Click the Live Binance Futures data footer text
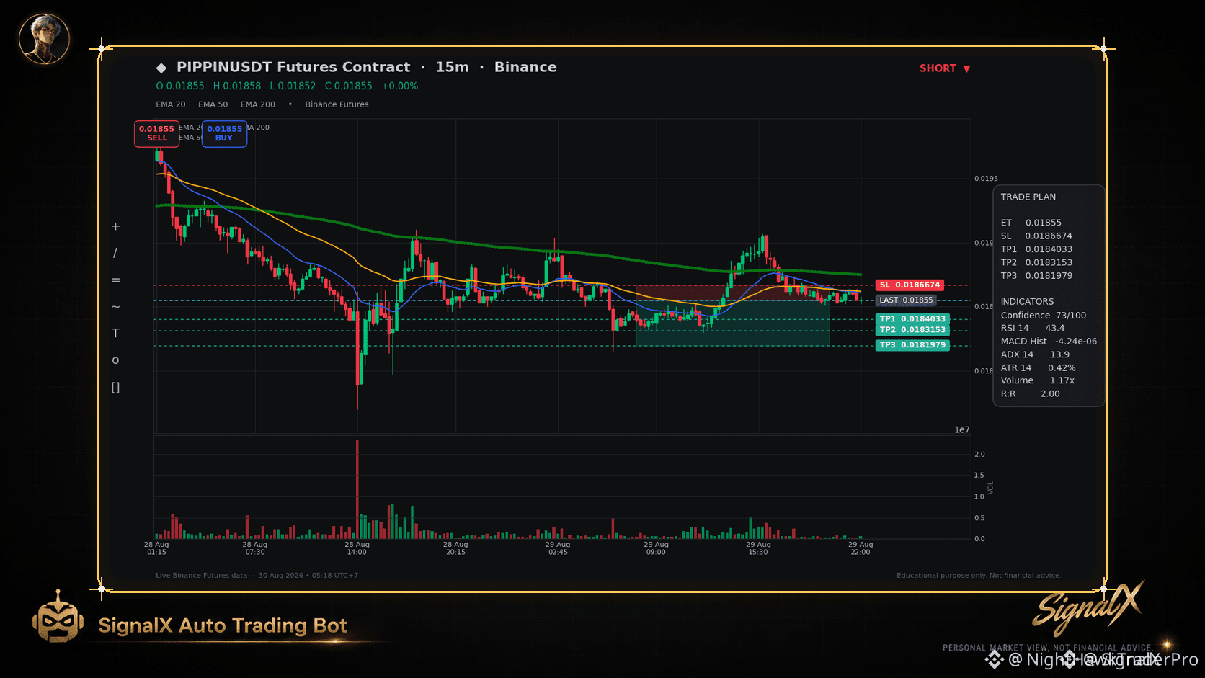The width and height of the screenshot is (1205, 678). (201, 576)
